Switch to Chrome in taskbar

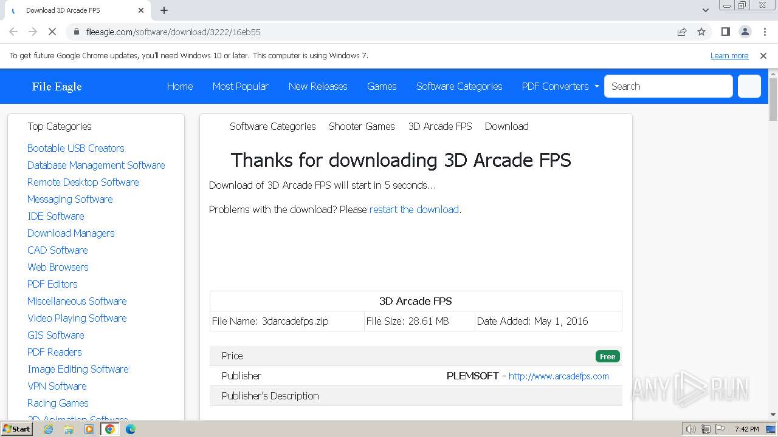pos(110,429)
